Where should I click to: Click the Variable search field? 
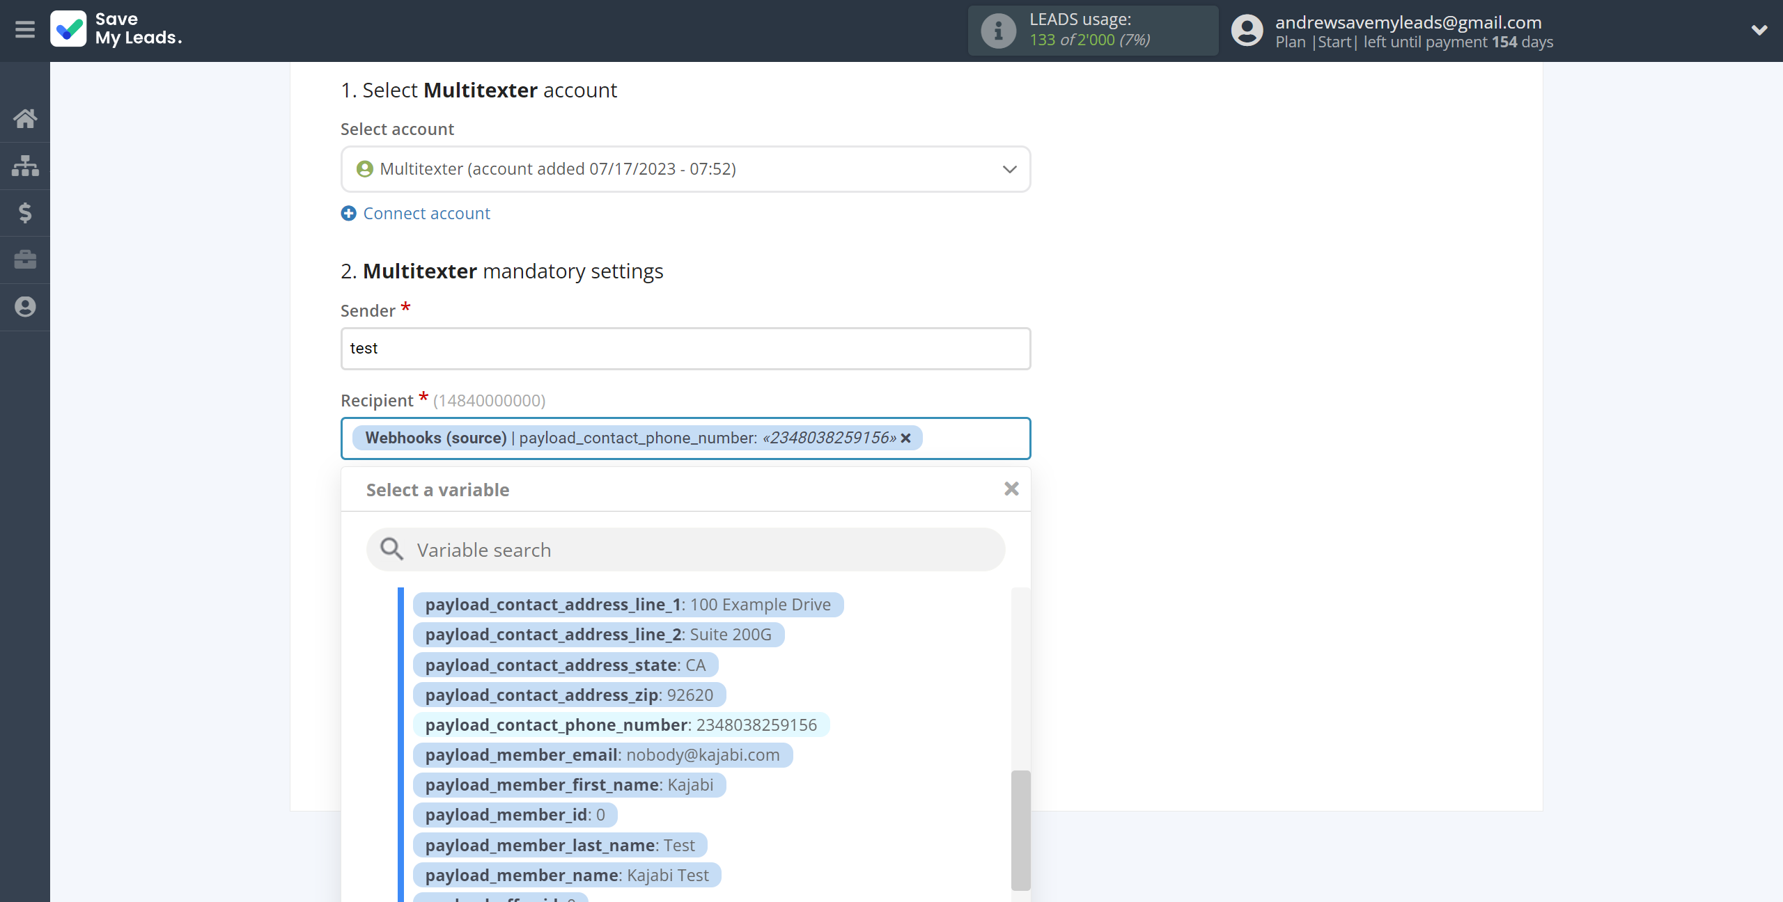pyautogui.click(x=685, y=550)
